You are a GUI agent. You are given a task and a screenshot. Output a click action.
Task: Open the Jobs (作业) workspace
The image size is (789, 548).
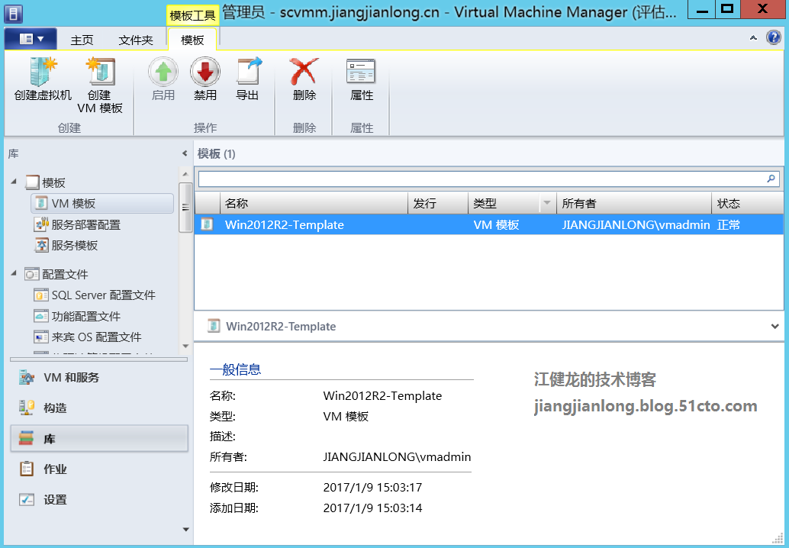point(98,469)
